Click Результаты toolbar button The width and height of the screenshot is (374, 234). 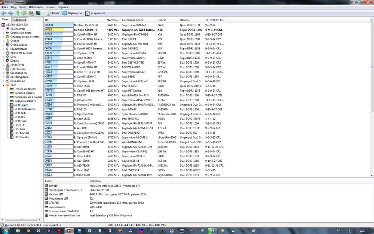(x=95, y=13)
